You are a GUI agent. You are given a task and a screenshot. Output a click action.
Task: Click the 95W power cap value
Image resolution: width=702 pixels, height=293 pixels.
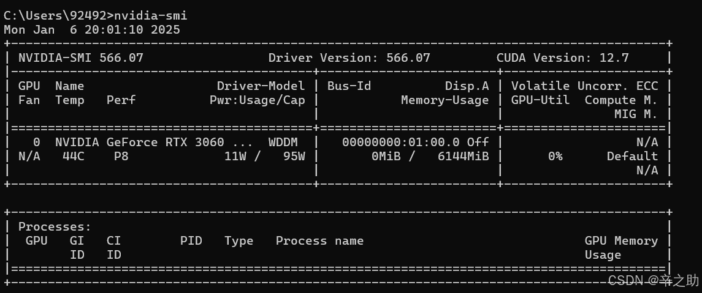coord(294,157)
